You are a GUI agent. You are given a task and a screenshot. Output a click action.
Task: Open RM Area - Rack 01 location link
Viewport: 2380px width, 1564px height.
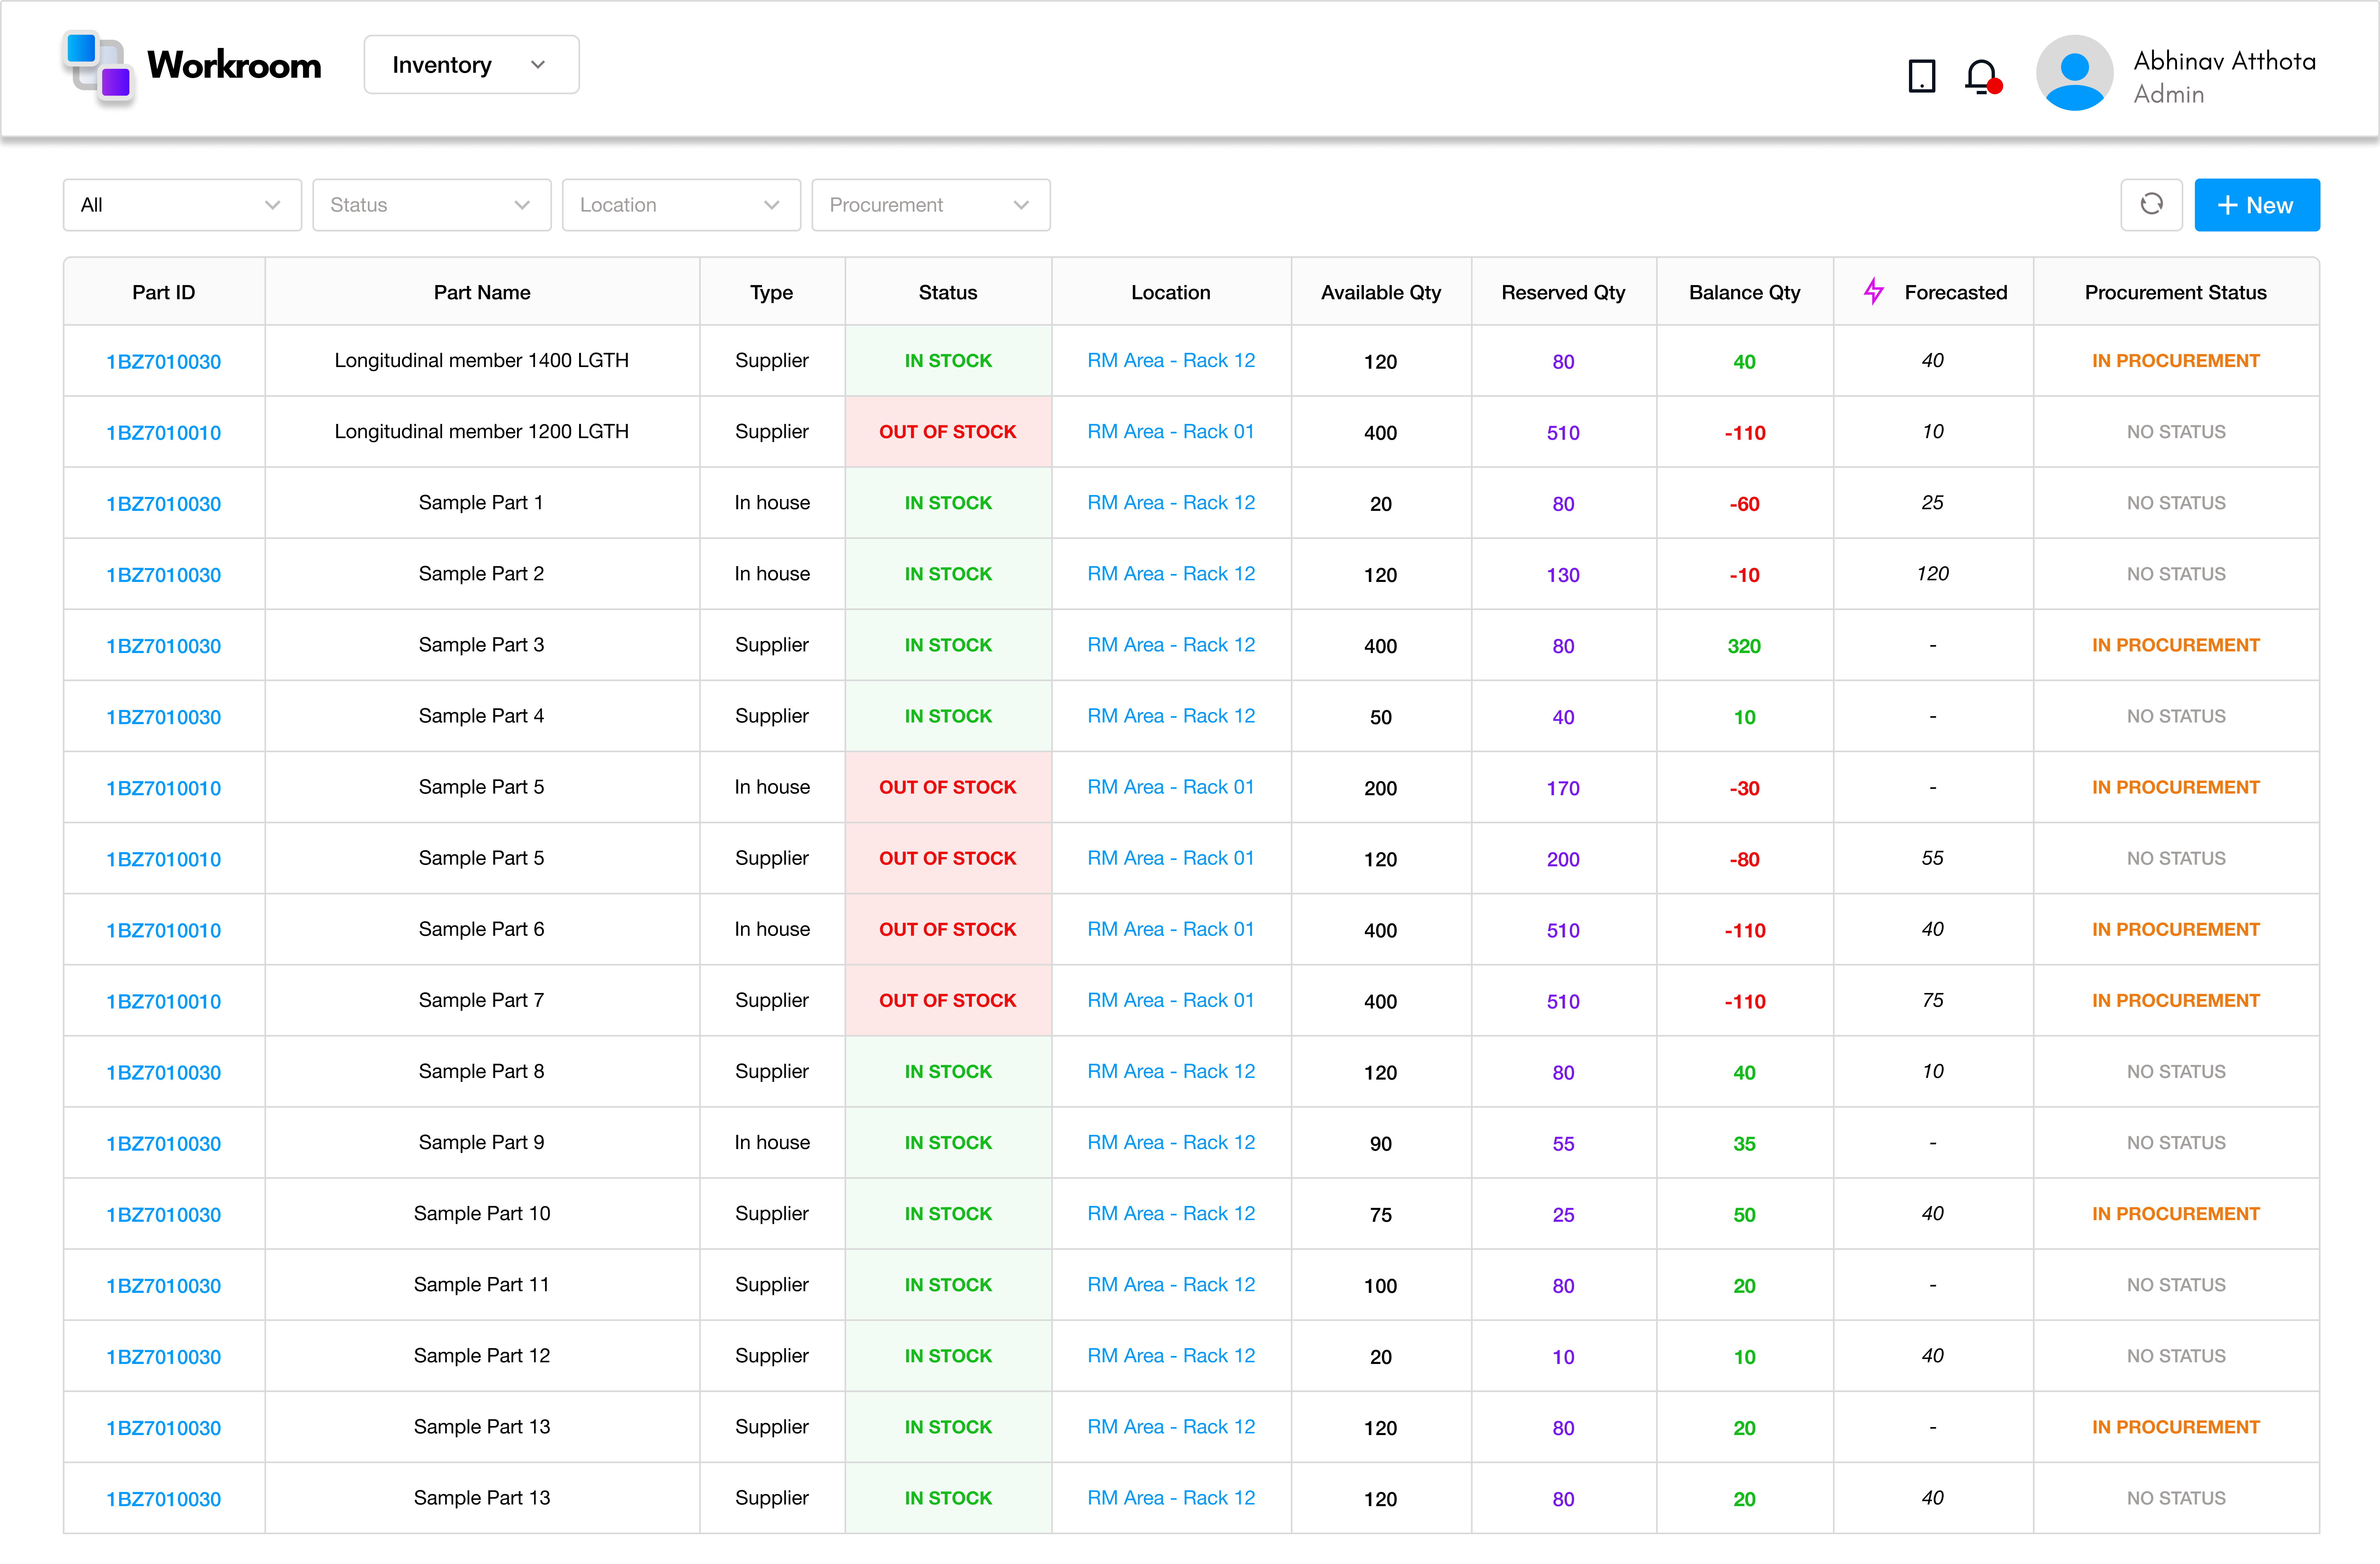[1170, 432]
